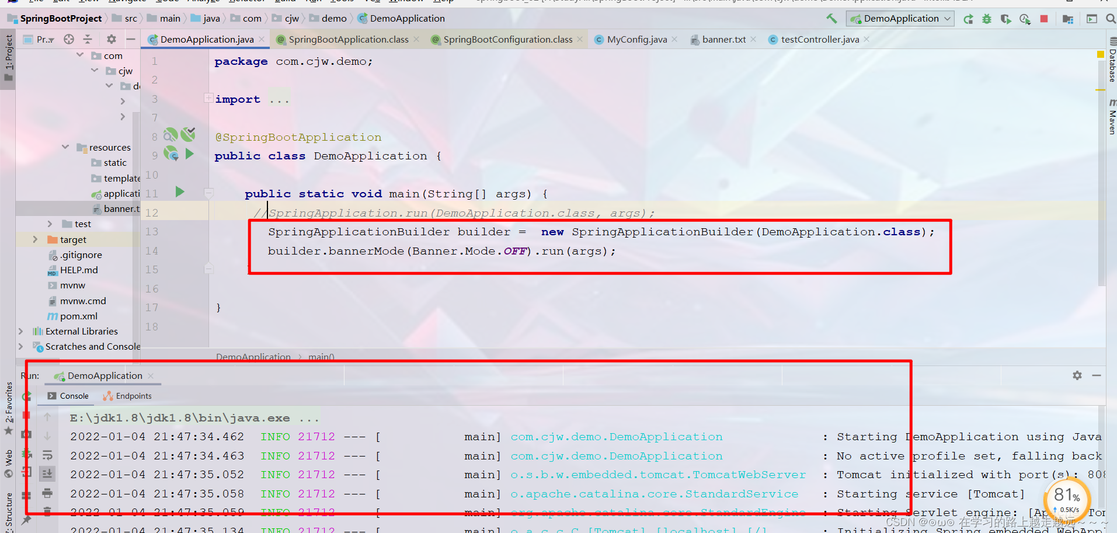
Task: Open the Maven tool window tab
Action: (1112, 117)
